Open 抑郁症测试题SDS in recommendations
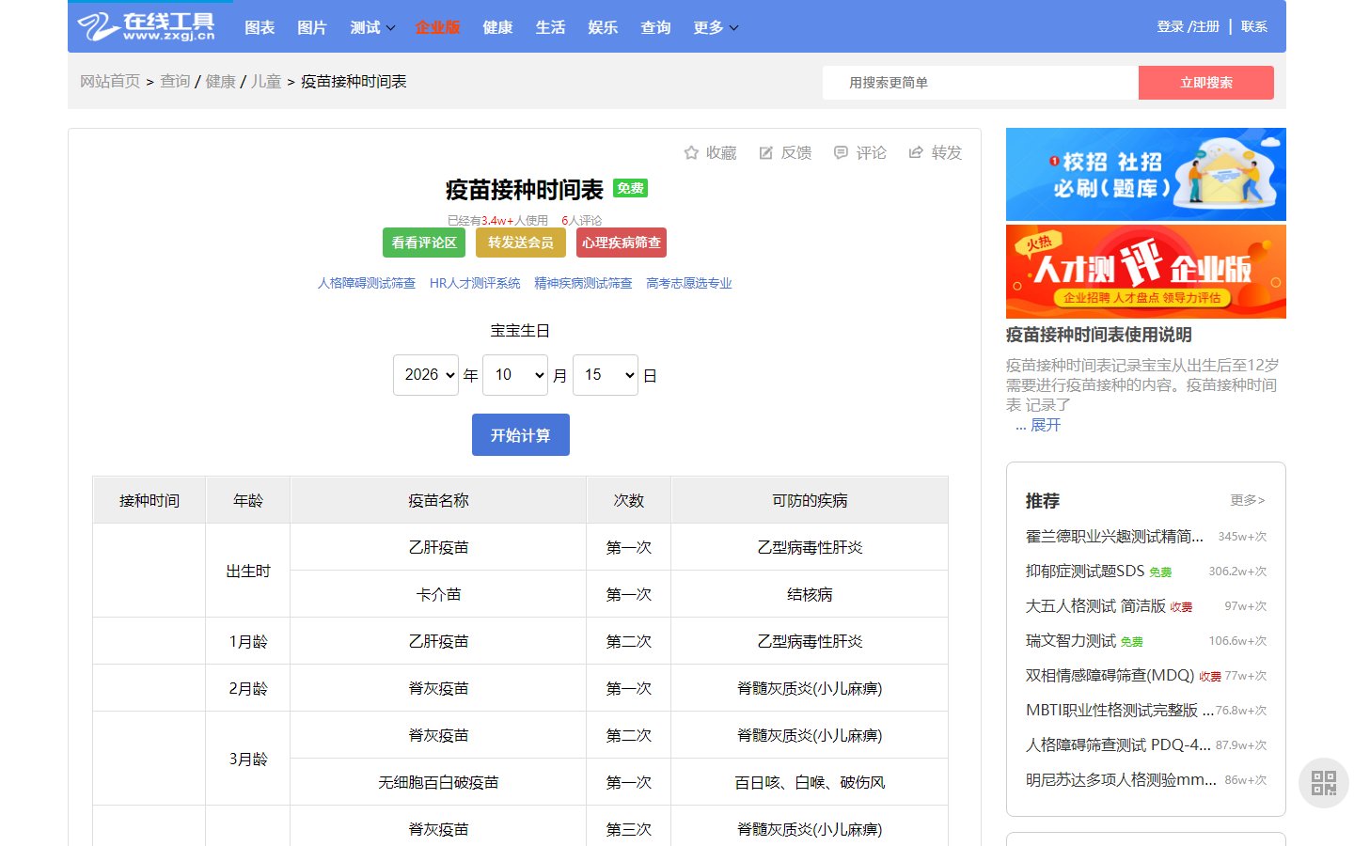 [1085, 571]
